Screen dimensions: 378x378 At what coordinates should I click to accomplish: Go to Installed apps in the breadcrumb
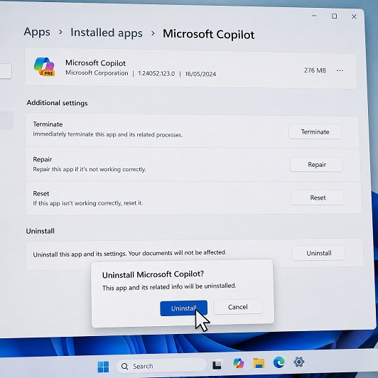(x=107, y=33)
